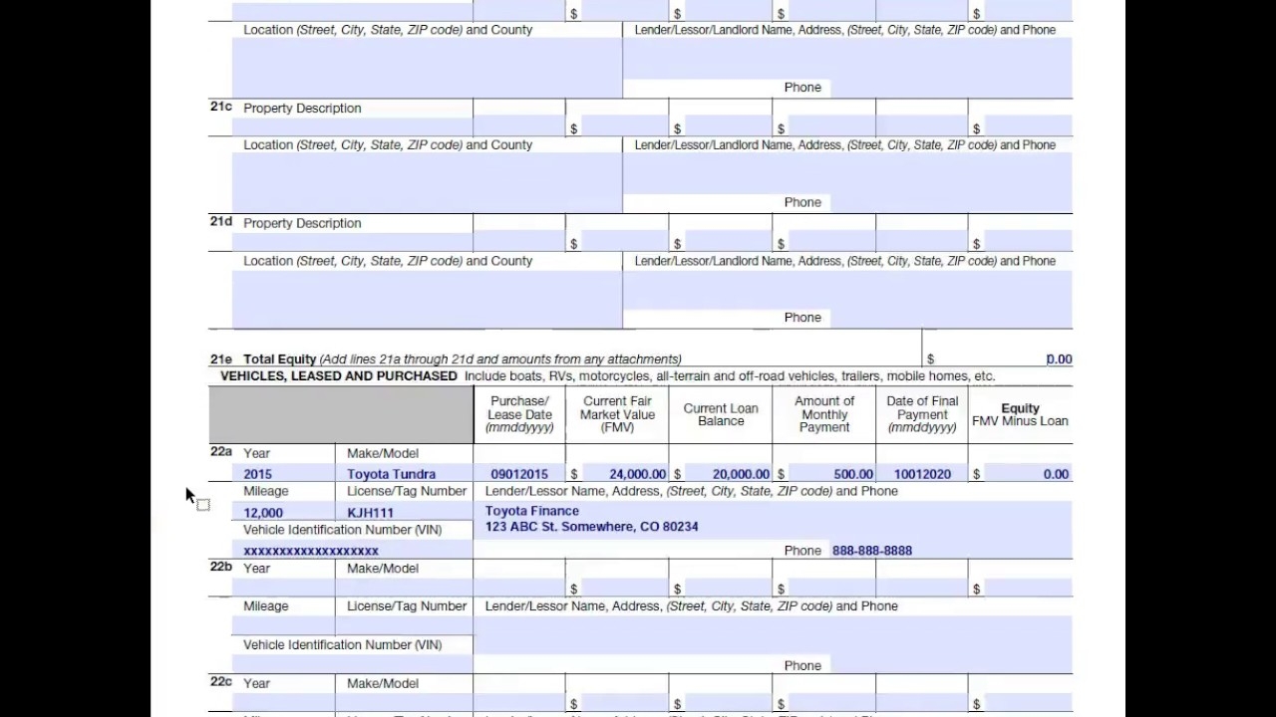Viewport: 1276px width, 717px height.
Task: Click the 22a Equity field showing 0.00
Action: pos(1027,474)
